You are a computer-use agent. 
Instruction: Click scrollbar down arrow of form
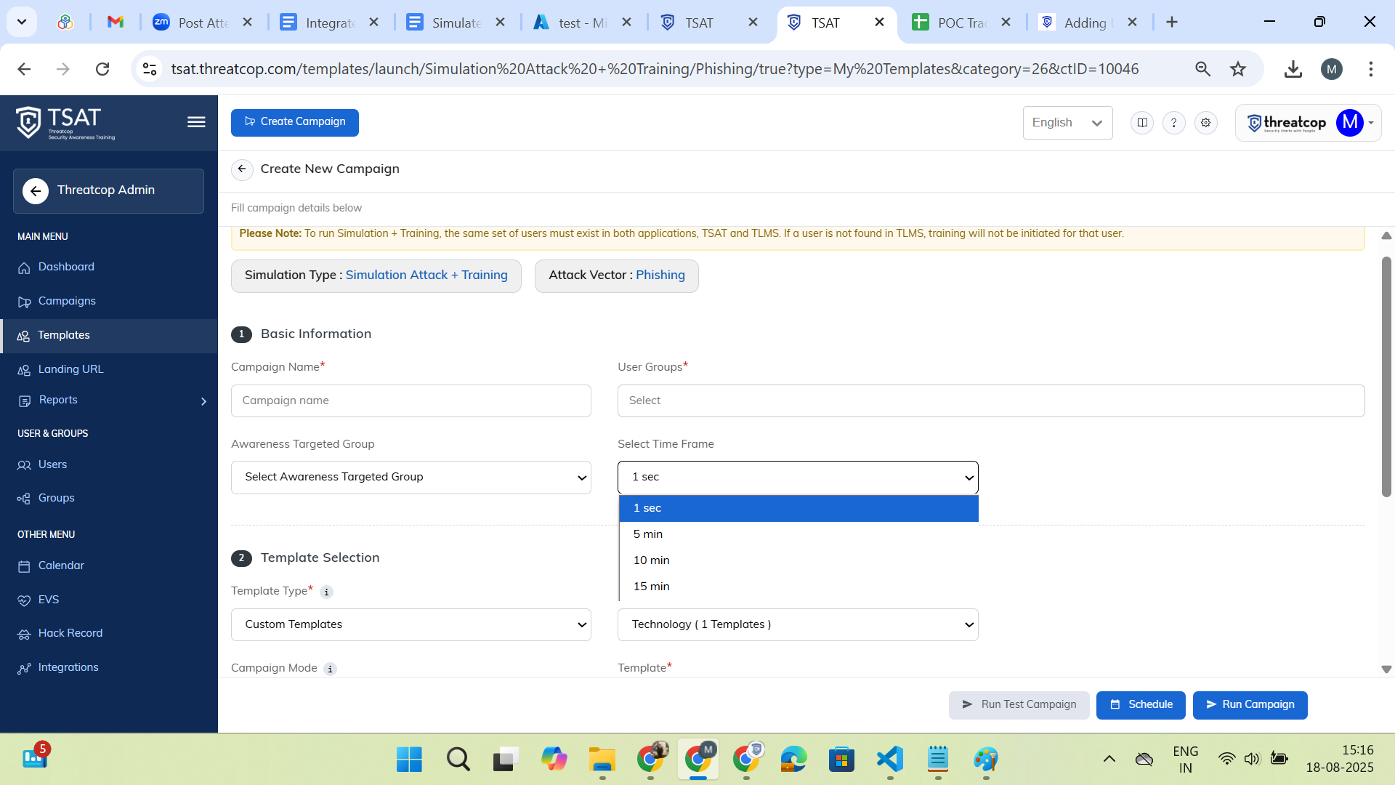(1386, 669)
